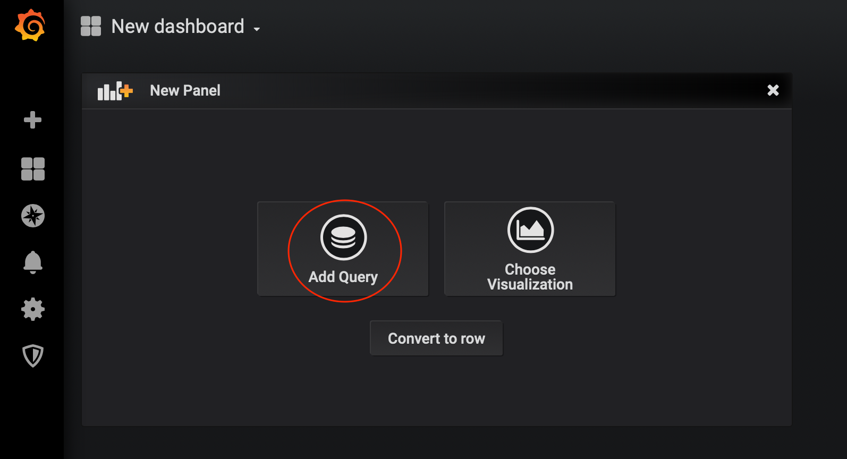The image size is (847, 459).
Task: Click the Choose Visualization chart icon
Action: (530, 230)
